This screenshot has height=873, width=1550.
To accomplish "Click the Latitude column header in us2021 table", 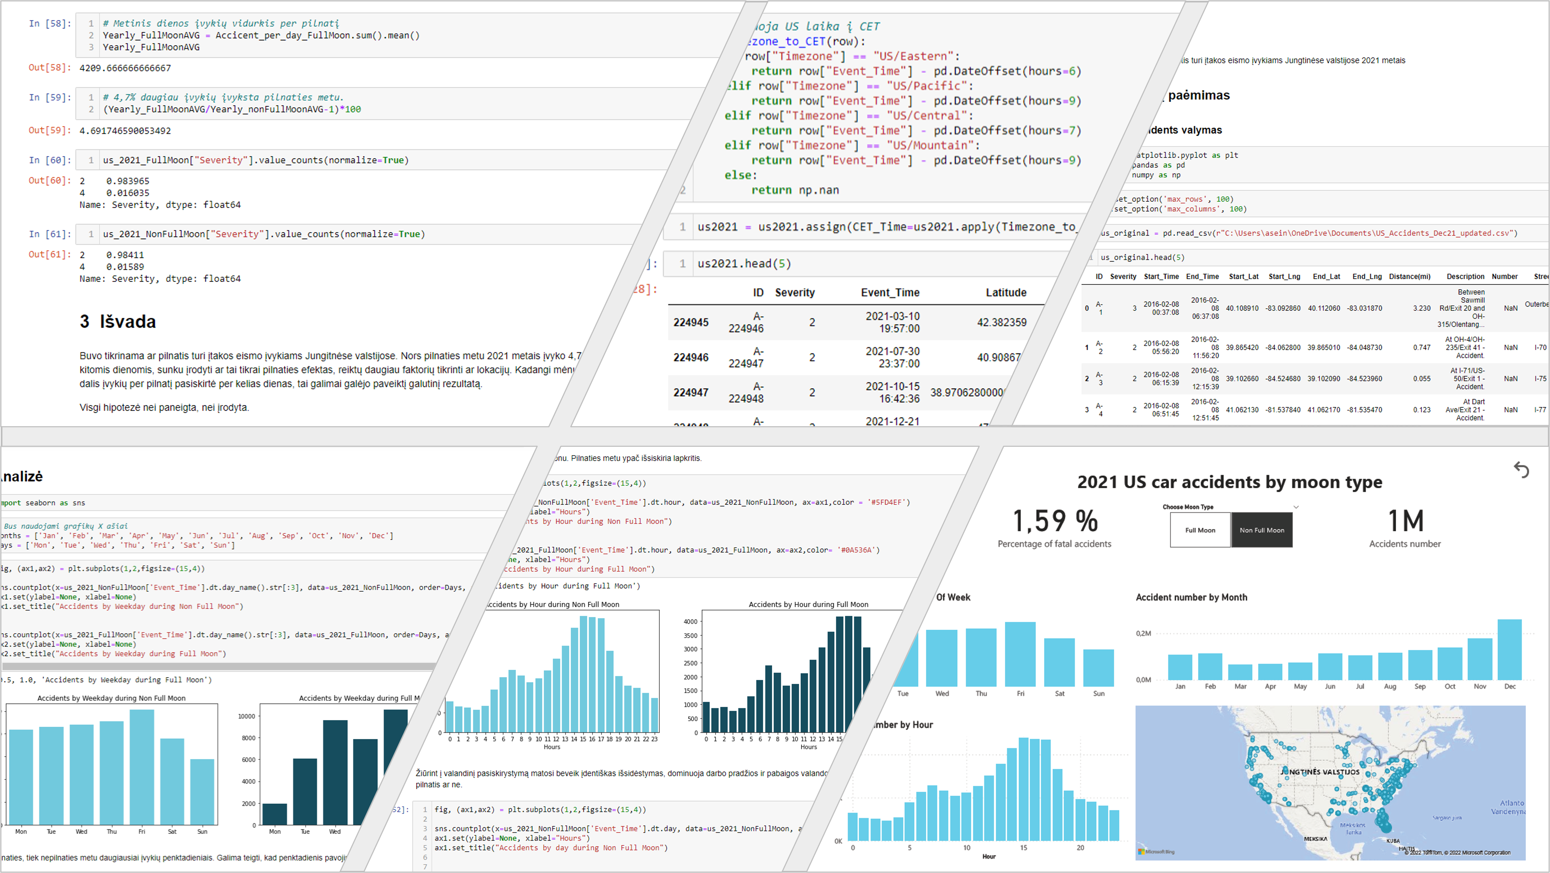I will coord(1006,293).
